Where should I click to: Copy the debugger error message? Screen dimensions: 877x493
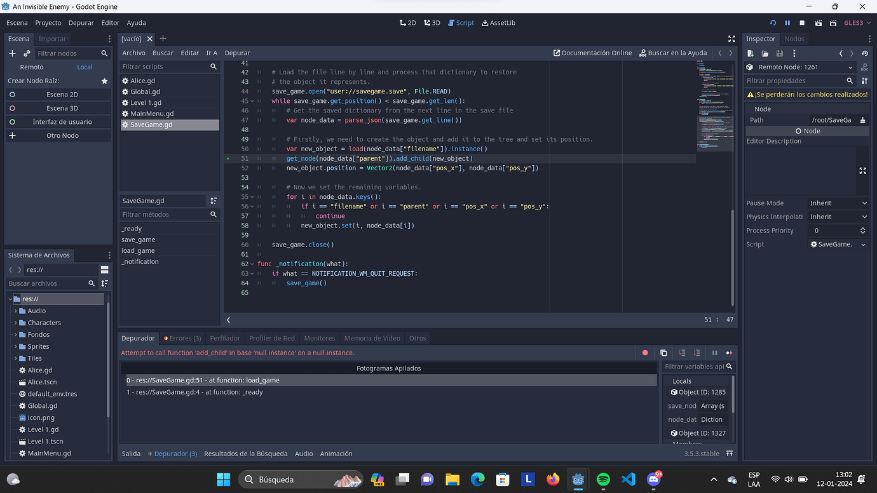tap(663, 353)
